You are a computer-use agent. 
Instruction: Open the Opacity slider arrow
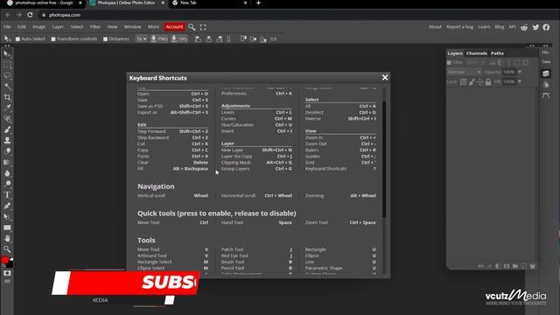(x=520, y=72)
